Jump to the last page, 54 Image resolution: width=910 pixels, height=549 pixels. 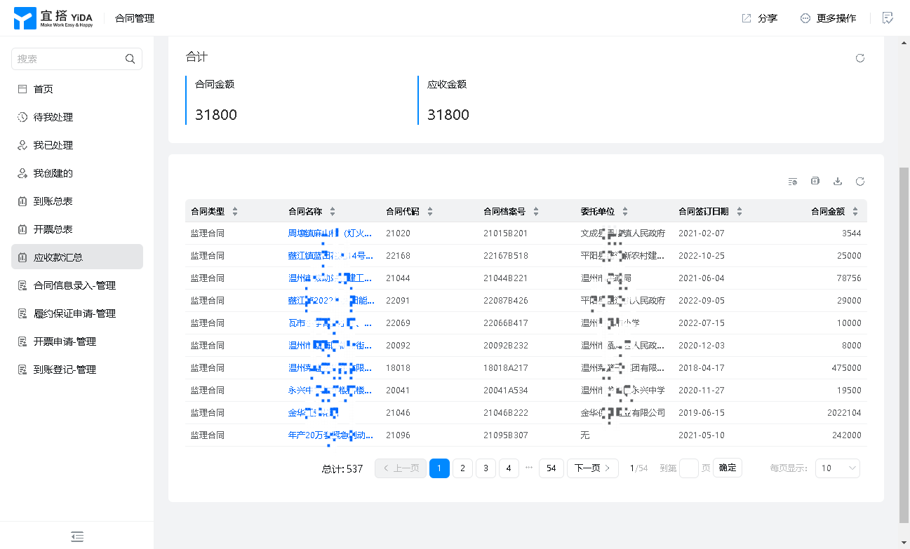pyautogui.click(x=551, y=468)
